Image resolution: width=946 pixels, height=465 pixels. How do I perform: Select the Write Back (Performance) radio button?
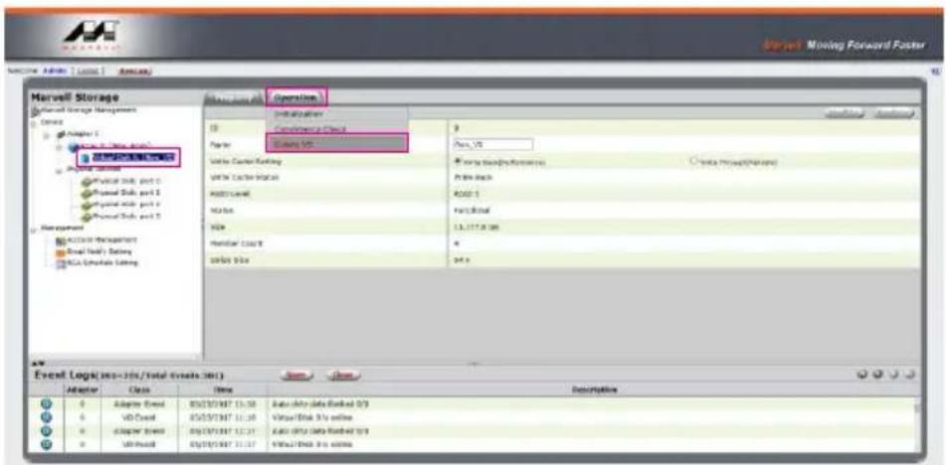[457, 162]
